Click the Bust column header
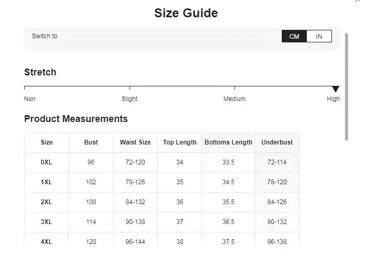Image resolution: width=368 pixels, height=256 pixels. pos(91,142)
